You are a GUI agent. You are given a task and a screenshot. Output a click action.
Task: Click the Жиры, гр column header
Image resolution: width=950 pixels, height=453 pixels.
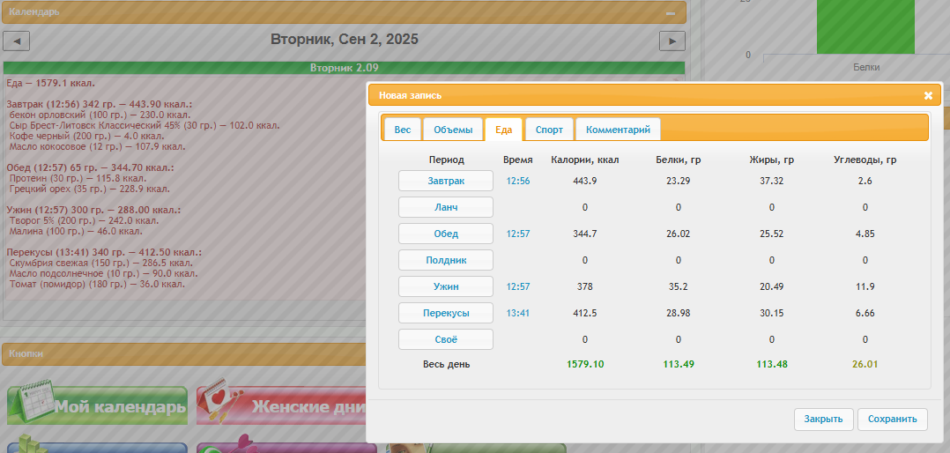point(772,160)
